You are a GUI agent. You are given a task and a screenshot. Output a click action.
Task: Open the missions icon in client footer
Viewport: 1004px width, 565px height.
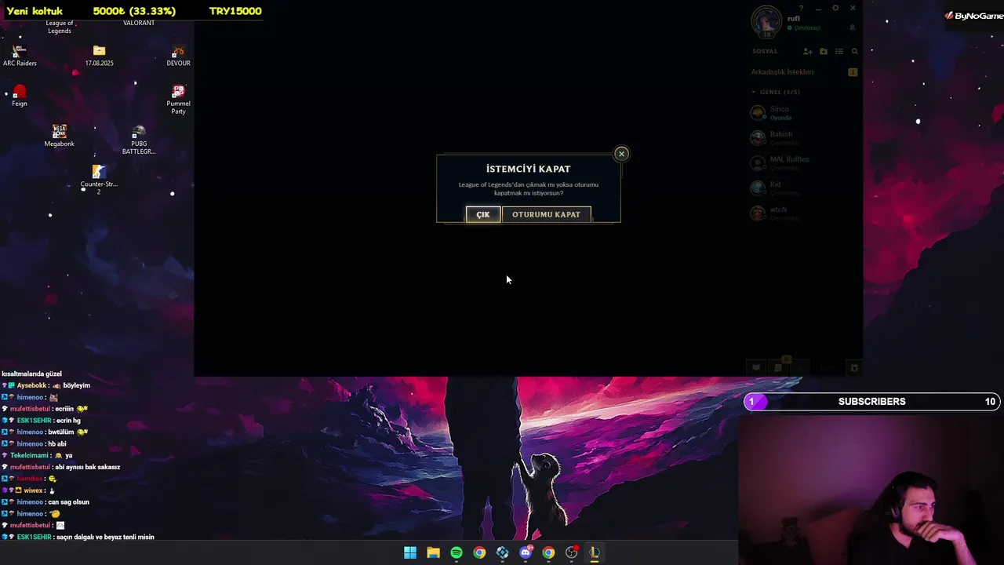tap(778, 367)
